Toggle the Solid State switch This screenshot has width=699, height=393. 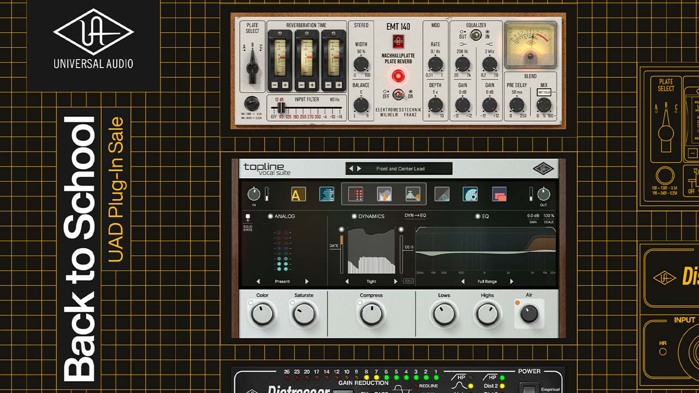tap(247, 217)
